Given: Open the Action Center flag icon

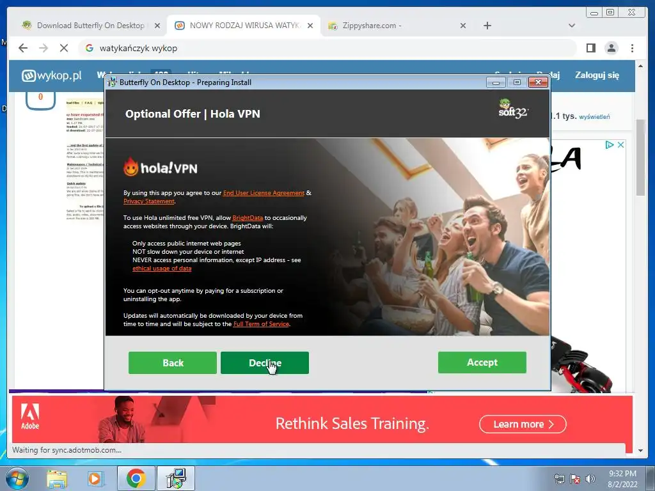Looking at the screenshot, I should coord(575,479).
